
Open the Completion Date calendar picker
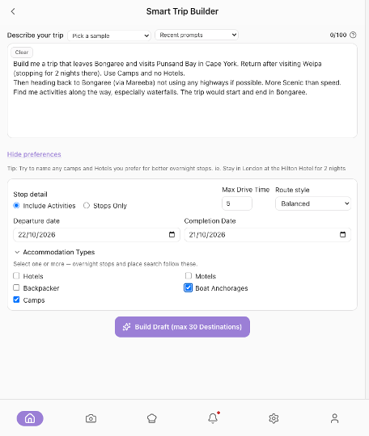coord(342,234)
